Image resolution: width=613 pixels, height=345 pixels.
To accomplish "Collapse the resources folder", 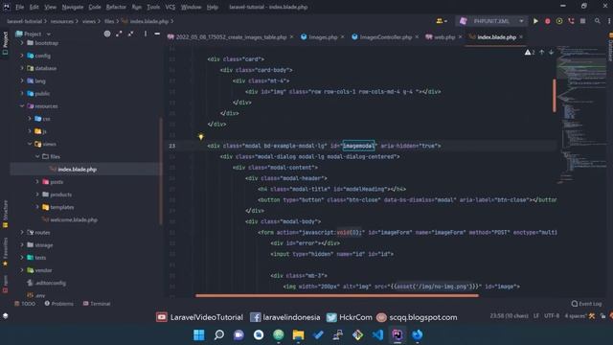I will [x=22, y=106].
